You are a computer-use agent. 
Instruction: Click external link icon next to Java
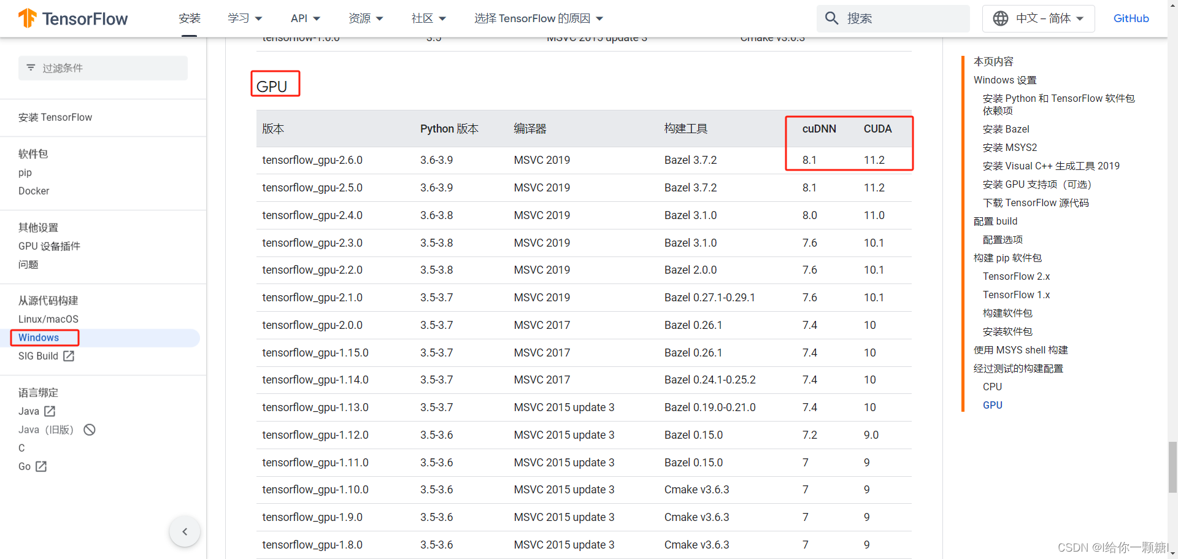tap(50, 411)
